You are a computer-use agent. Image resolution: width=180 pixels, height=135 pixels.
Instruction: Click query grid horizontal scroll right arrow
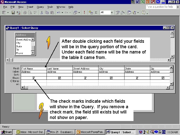click(x=168, y=87)
